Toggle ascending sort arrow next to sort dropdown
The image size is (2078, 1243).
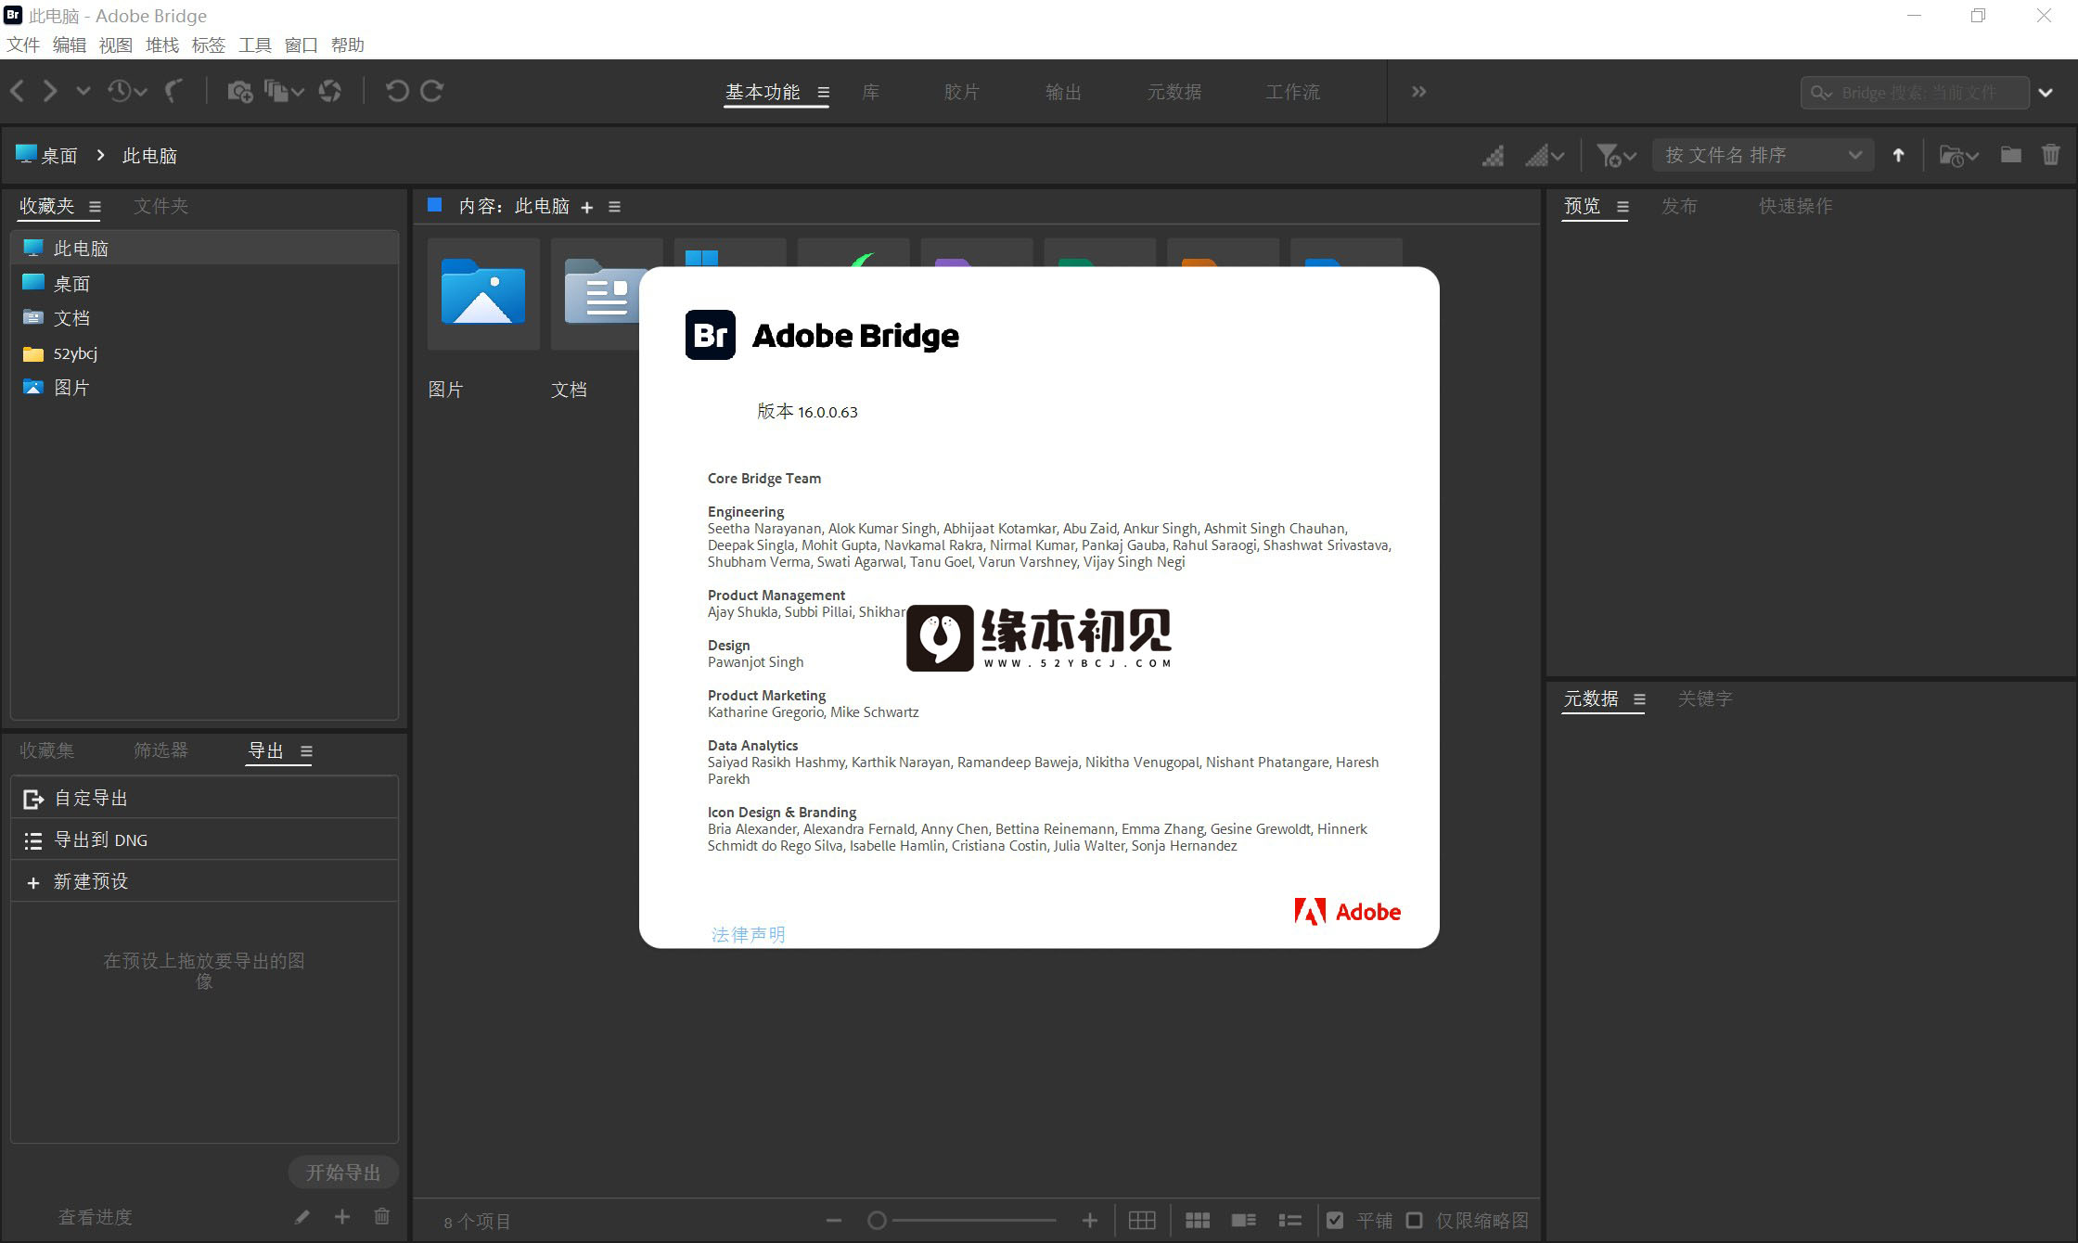coord(1899,155)
